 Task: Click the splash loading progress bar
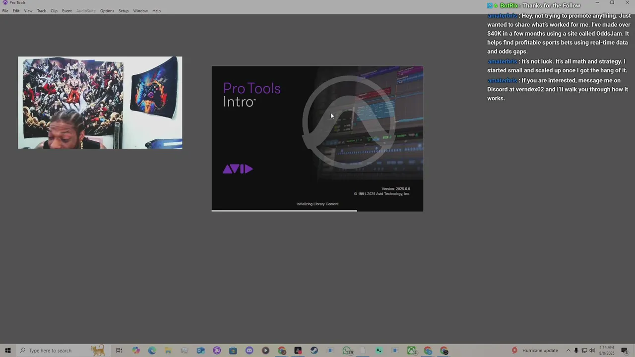pyautogui.click(x=317, y=211)
